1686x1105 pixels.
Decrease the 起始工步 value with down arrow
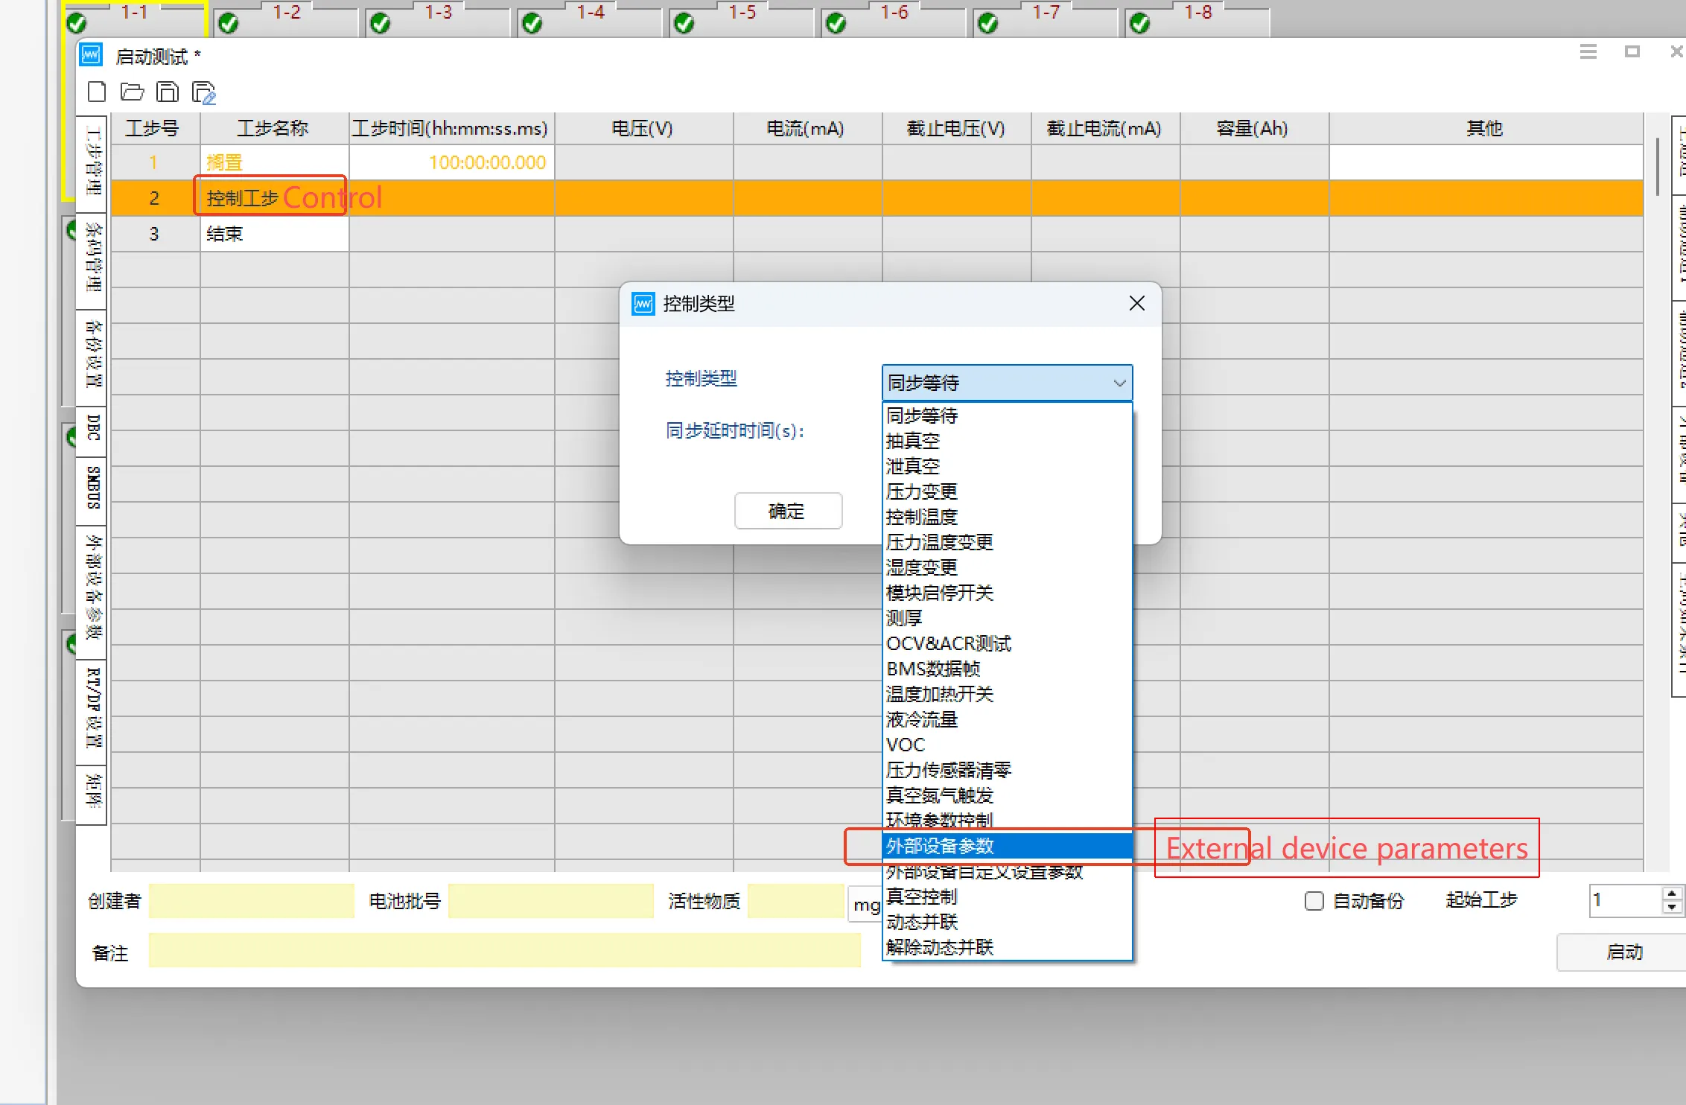pos(1672,908)
